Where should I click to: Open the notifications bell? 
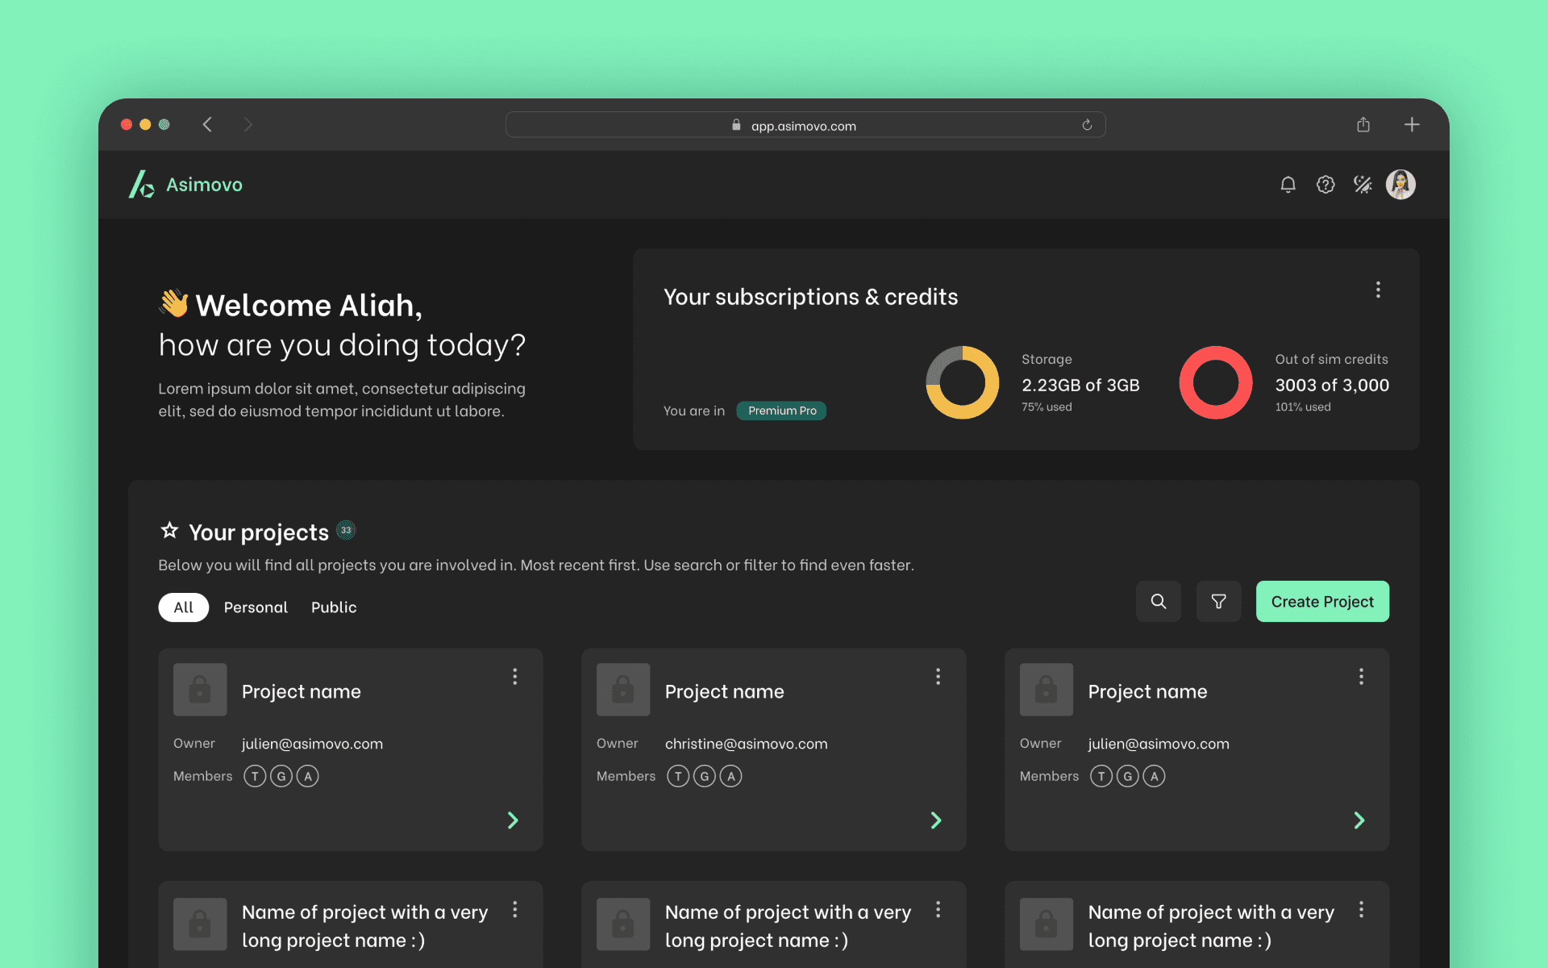coord(1288,185)
